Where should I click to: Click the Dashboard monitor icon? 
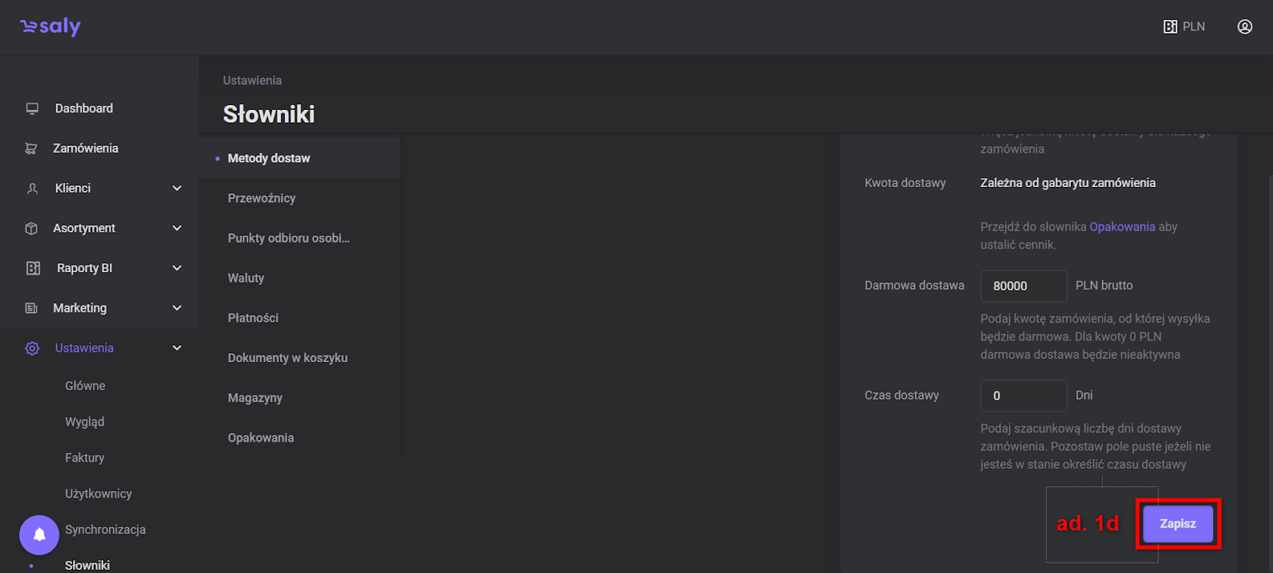point(32,108)
